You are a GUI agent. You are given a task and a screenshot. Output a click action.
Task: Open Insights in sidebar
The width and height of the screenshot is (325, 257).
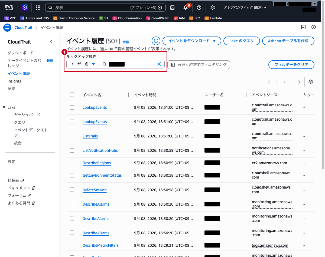tap(14, 81)
